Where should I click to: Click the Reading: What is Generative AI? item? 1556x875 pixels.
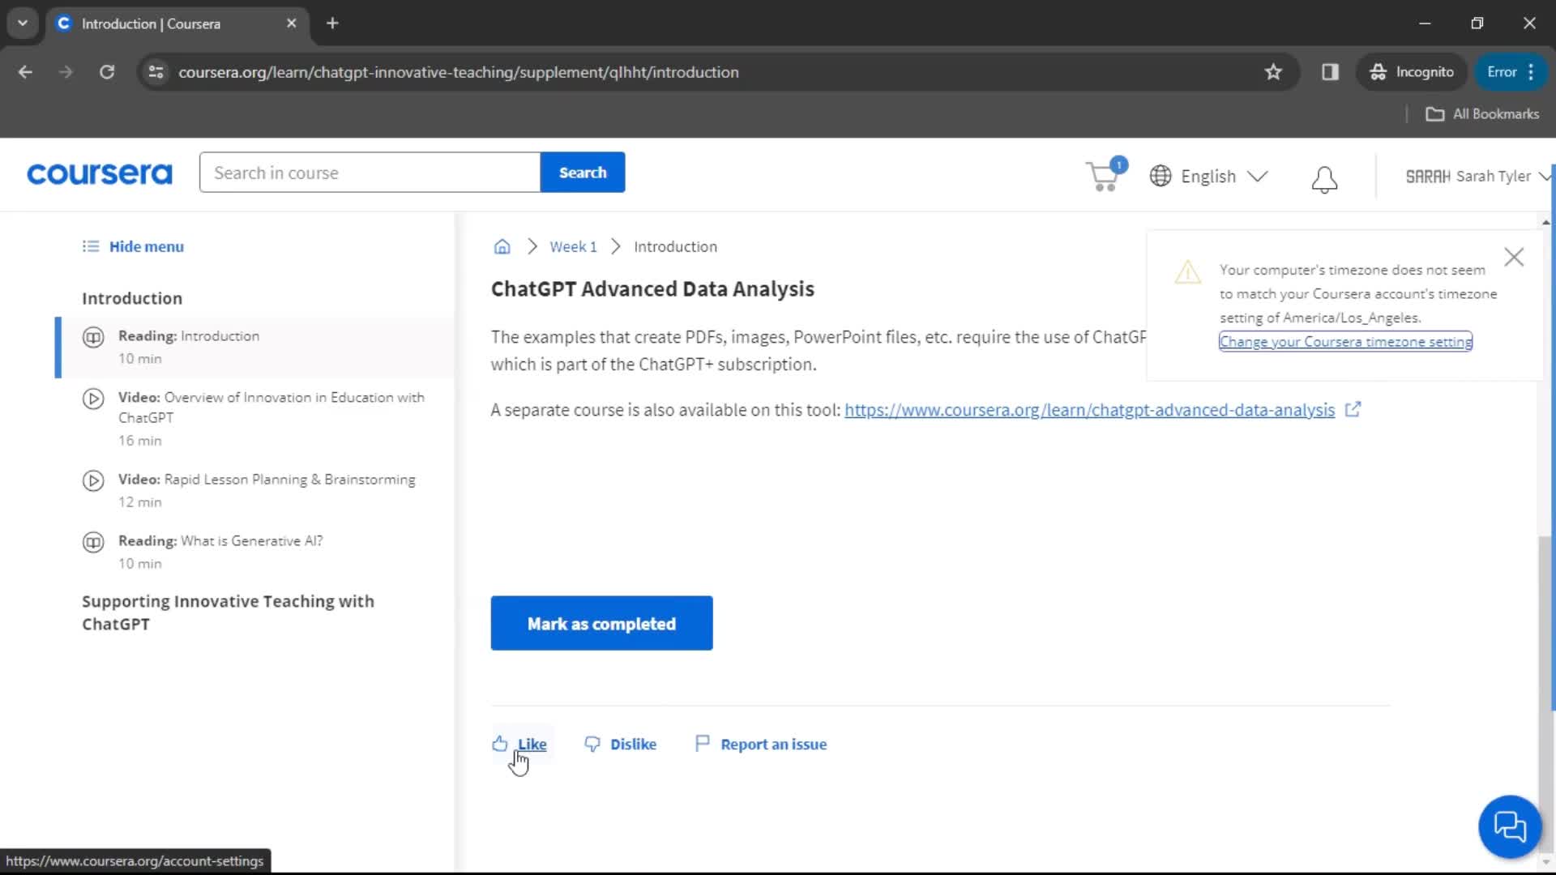220,540
